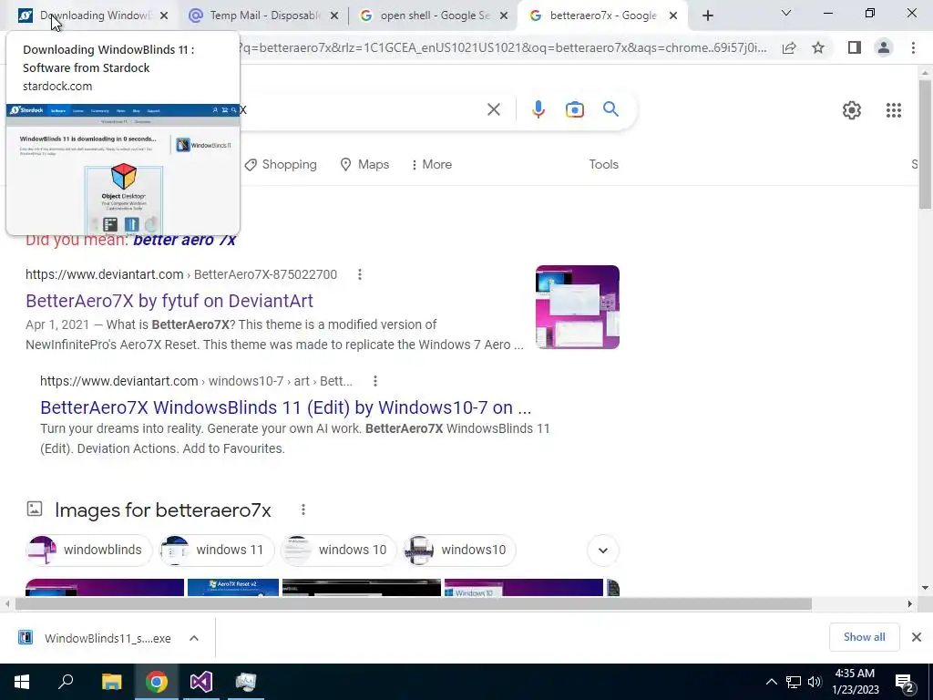Open Visual Studio from the taskbar

pyautogui.click(x=201, y=682)
